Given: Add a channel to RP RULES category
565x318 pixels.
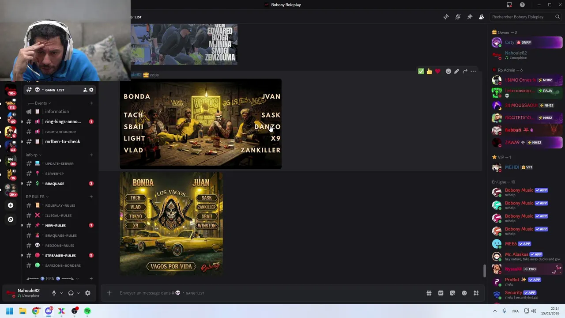Looking at the screenshot, I should coord(91,197).
